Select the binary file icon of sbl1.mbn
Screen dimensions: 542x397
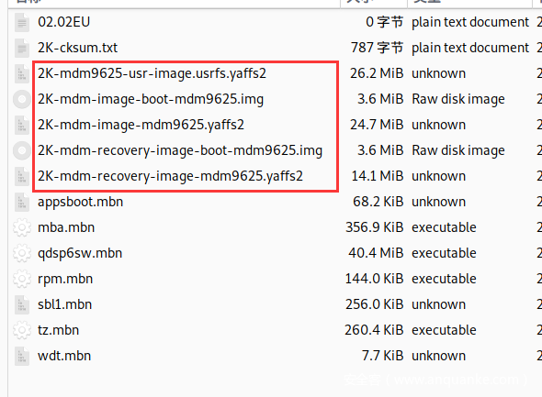pos(22,304)
